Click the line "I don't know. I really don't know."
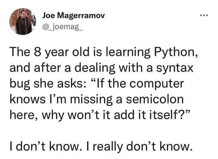This screenshot has width=218, height=159. 101,146
